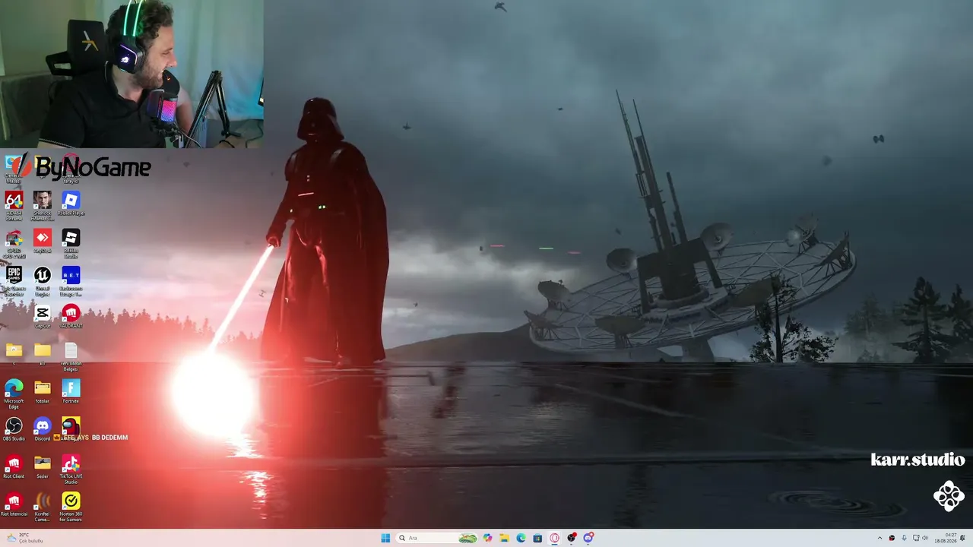Viewport: 973px width, 547px height.
Task: Switch to Opera GX in the taskbar
Action: pos(555,538)
